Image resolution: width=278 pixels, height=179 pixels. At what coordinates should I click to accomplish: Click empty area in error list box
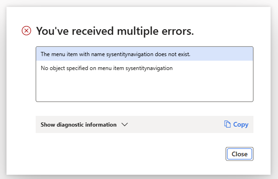[145, 88]
